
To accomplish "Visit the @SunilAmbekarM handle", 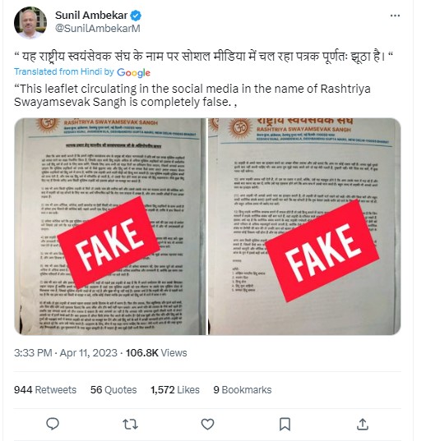I will (x=98, y=29).
